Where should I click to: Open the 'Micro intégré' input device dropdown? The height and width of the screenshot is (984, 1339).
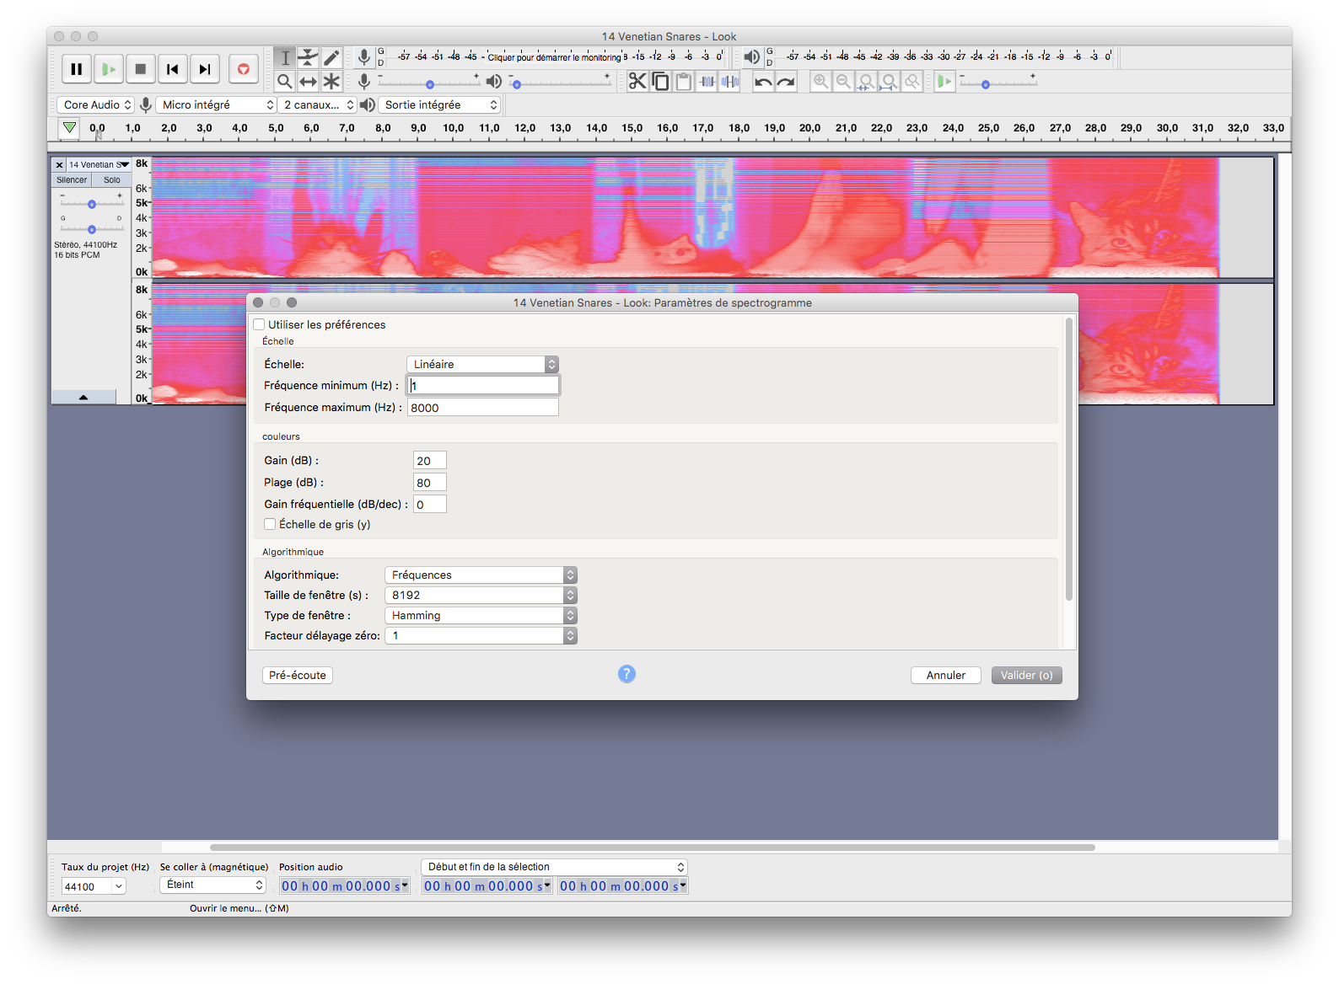pyautogui.click(x=216, y=104)
